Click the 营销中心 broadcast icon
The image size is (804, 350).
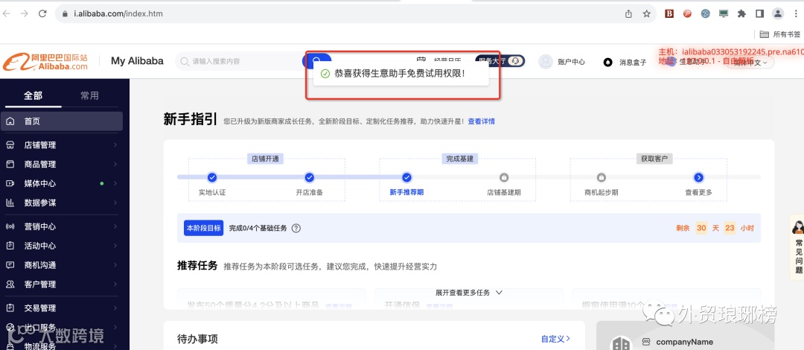tap(10, 226)
